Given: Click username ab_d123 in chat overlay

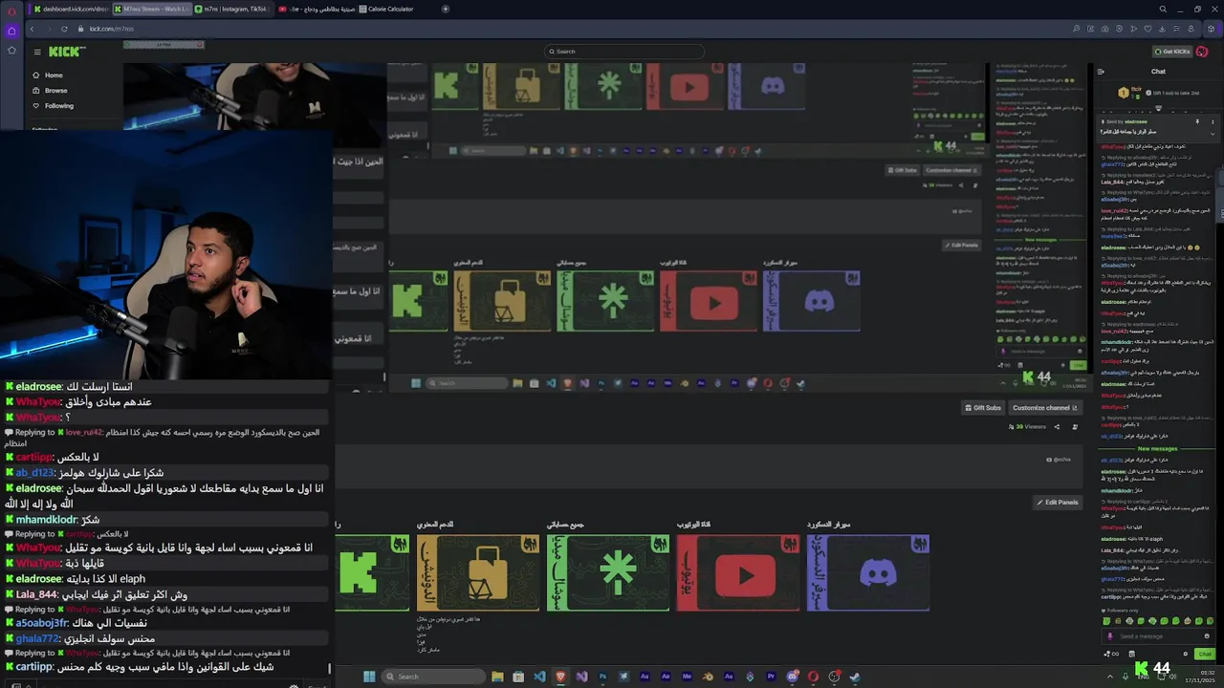Looking at the screenshot, I should coord(35,473).
